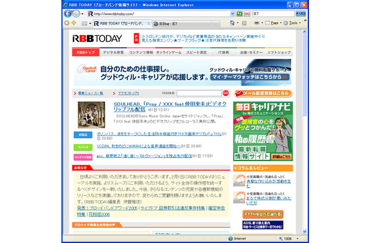Open the オリンパス digital camera news link

159,134
